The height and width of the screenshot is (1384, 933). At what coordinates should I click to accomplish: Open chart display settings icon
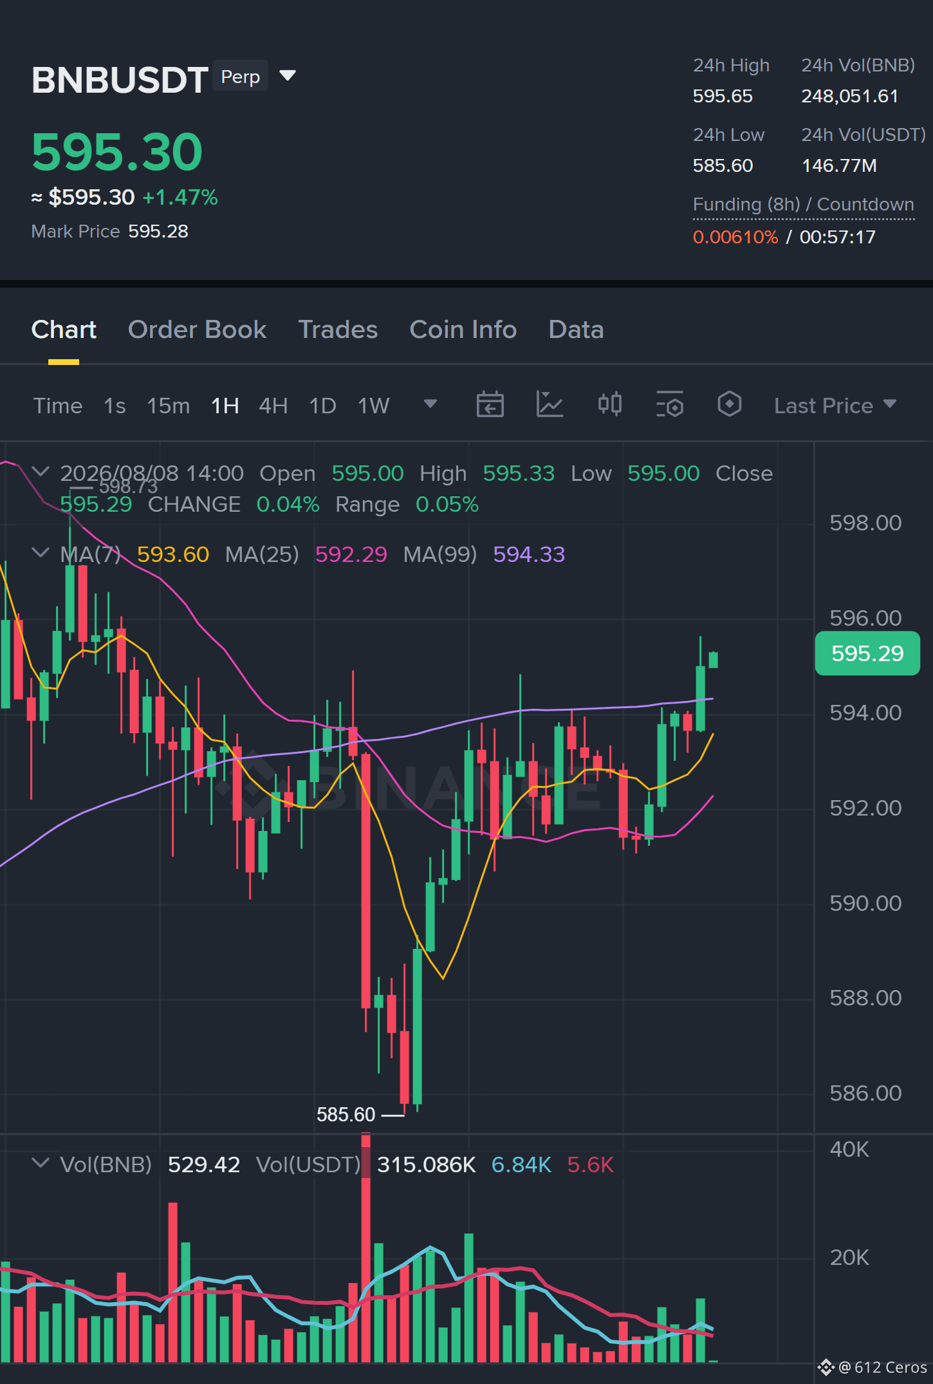pos(669,405)
